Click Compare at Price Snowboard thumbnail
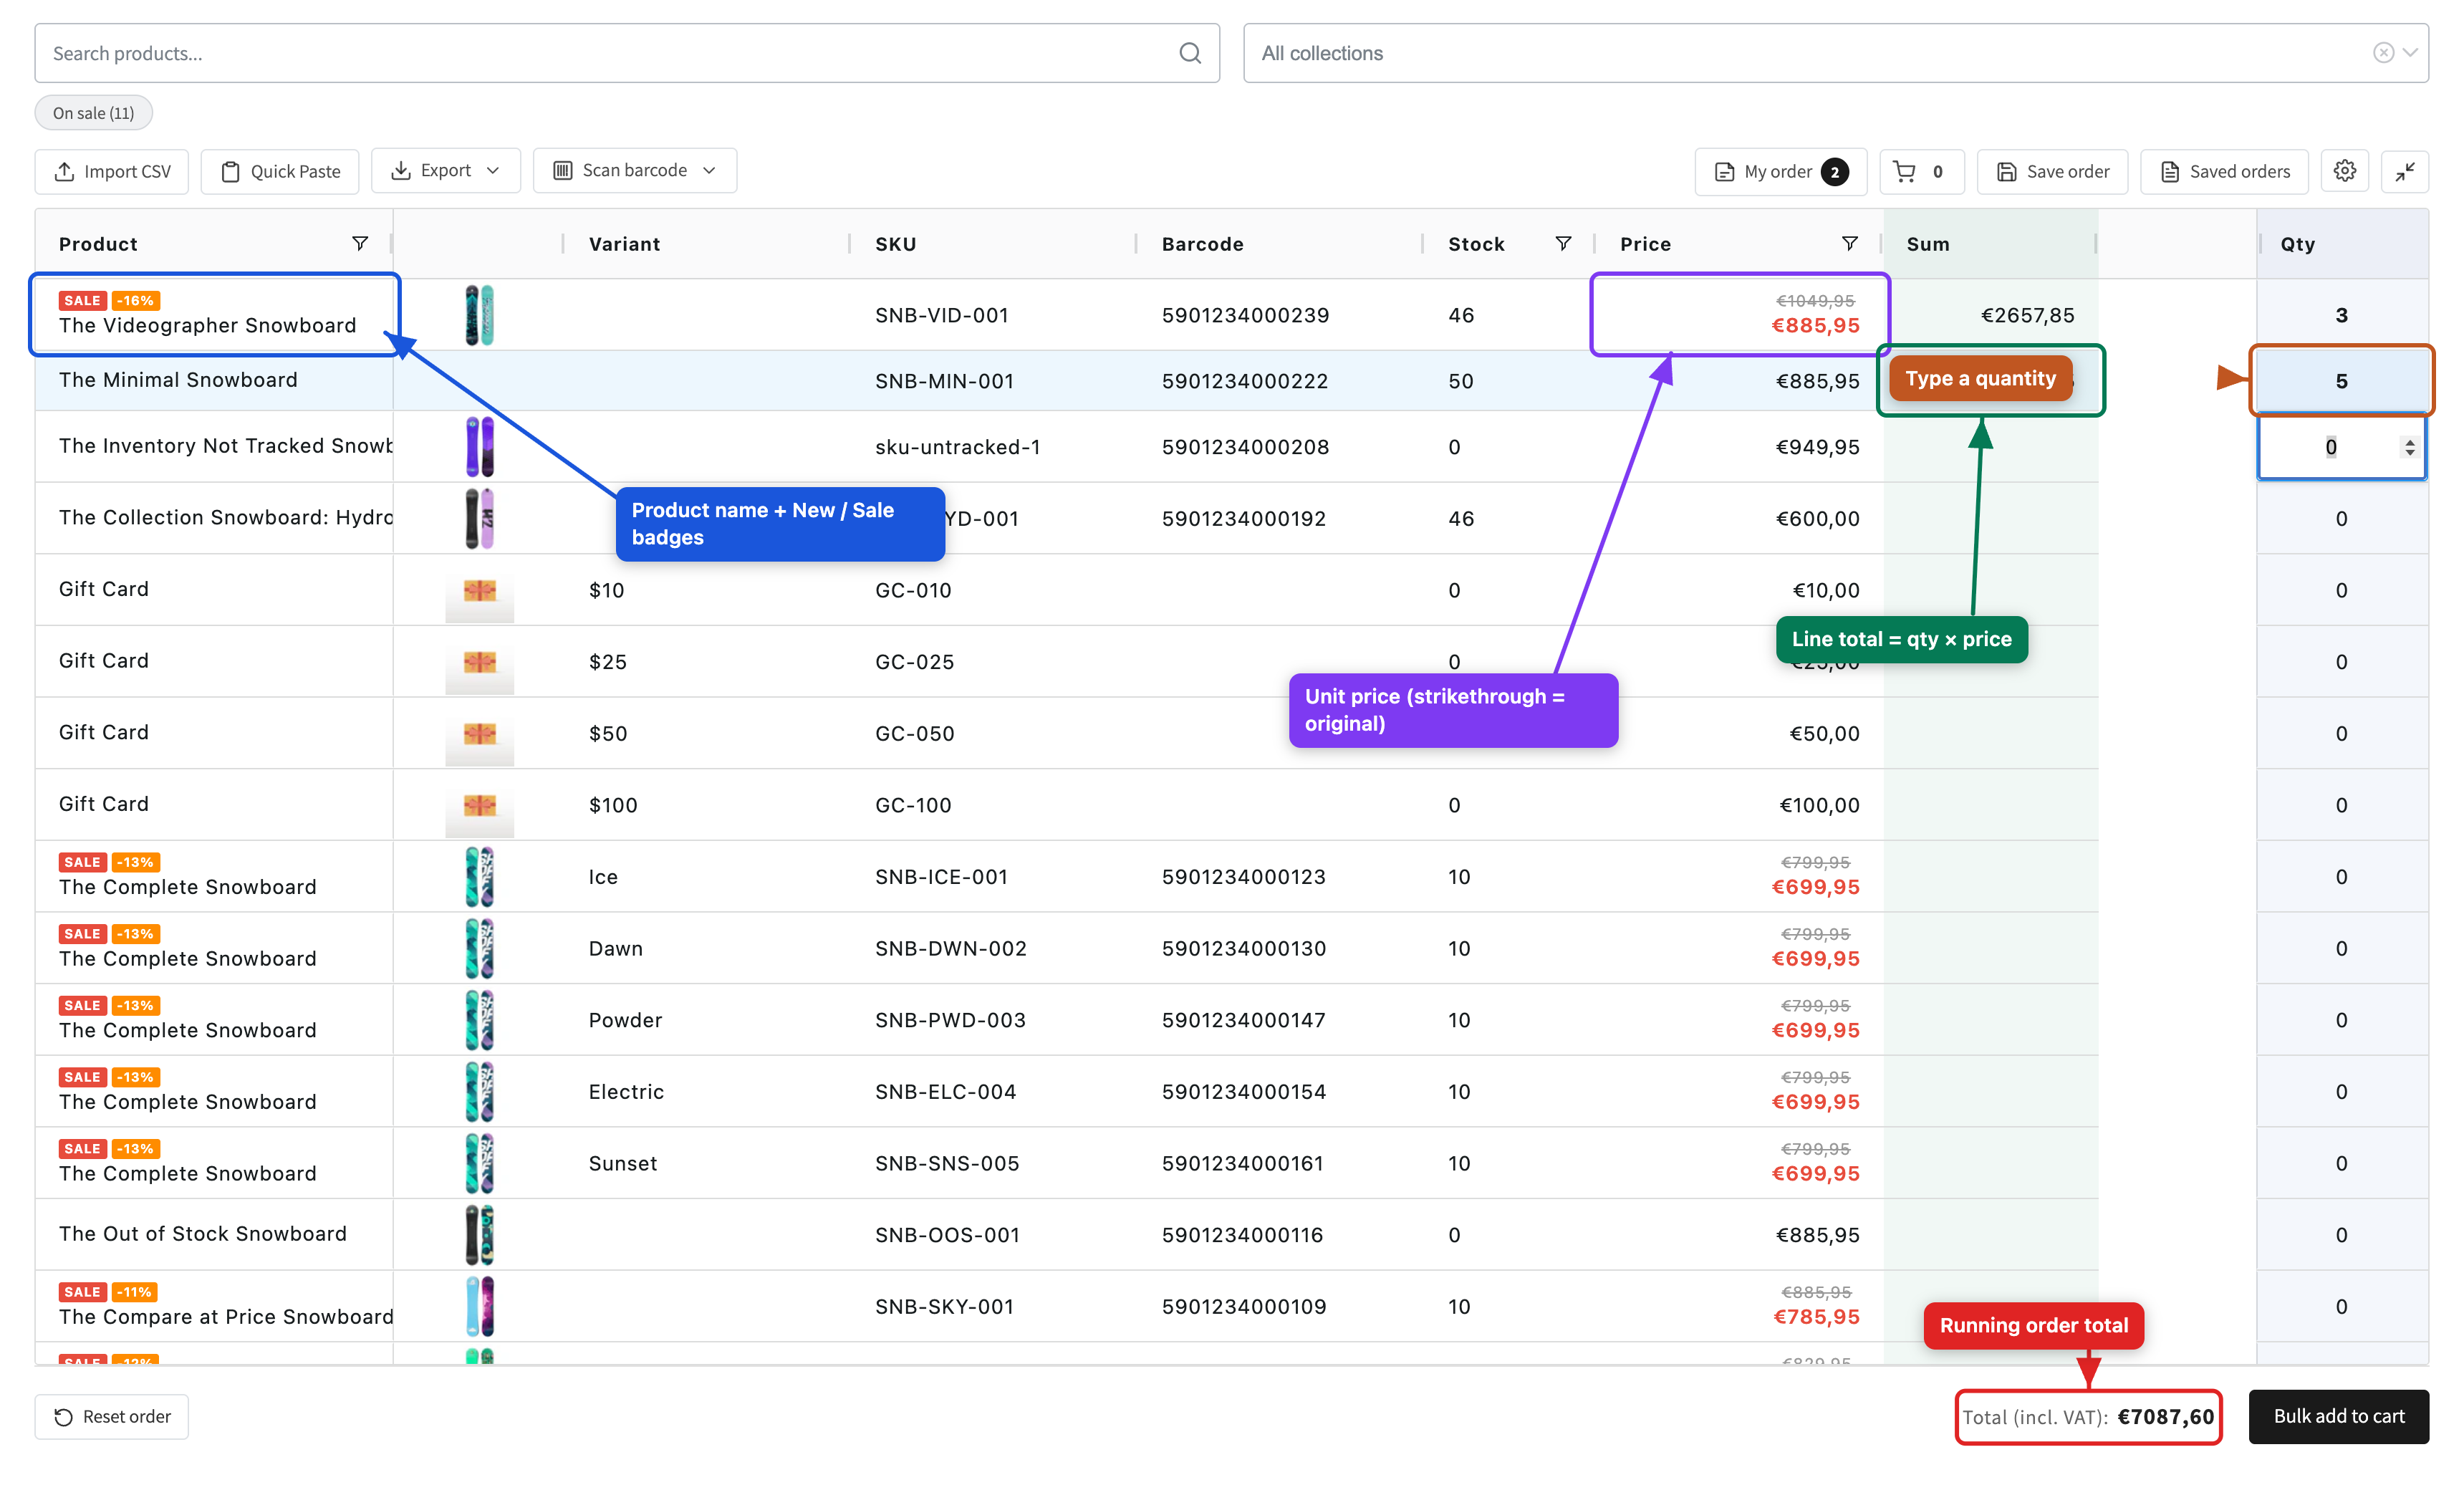Screen dimensions: 2464x1490 tap(479, 1307)
